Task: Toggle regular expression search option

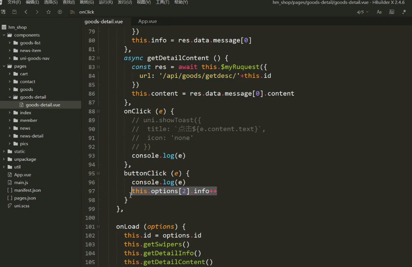Action: pyautogui.click(x=404, y=12)
